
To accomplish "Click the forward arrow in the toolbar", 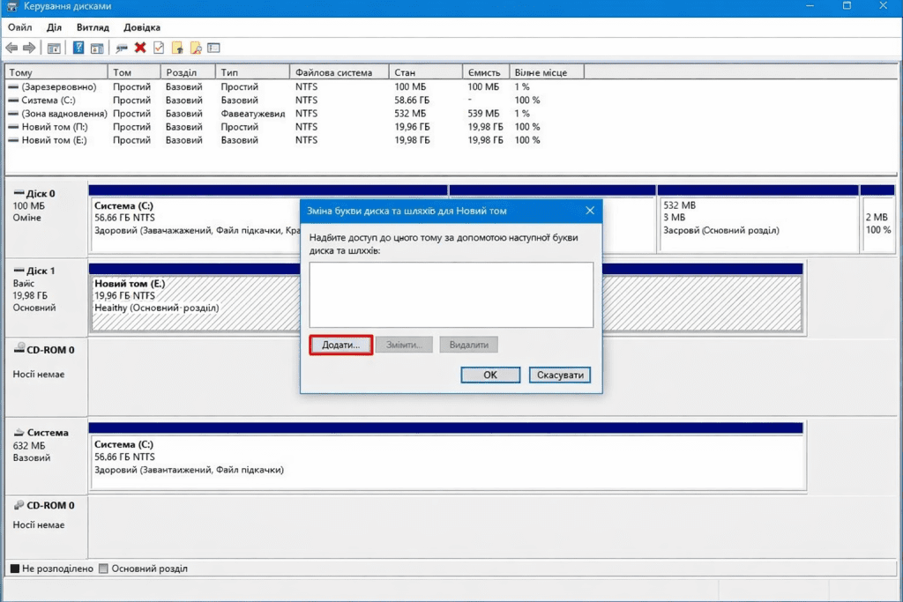I will tap(29, 48).
